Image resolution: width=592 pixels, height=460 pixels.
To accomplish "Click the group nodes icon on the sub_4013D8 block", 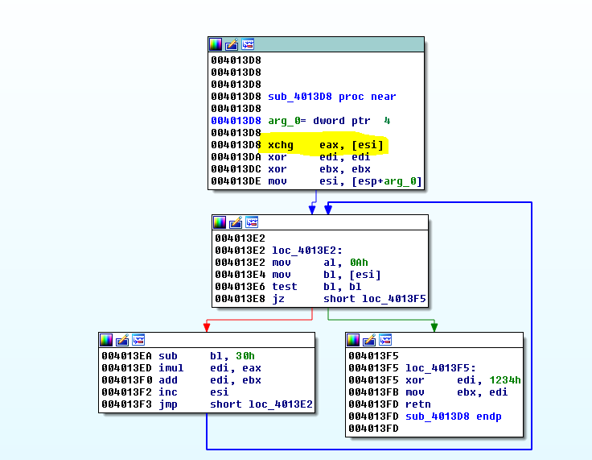I will click(x=248, y=44).
